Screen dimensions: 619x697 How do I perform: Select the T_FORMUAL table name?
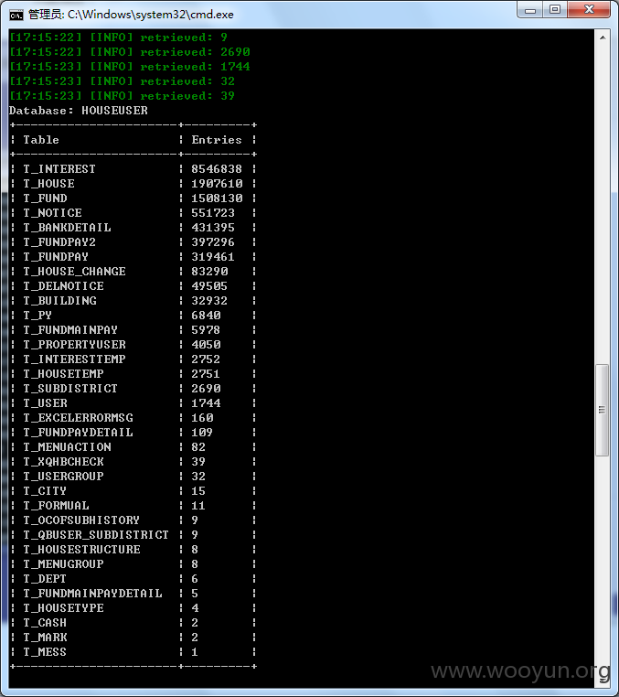[56, 506]
